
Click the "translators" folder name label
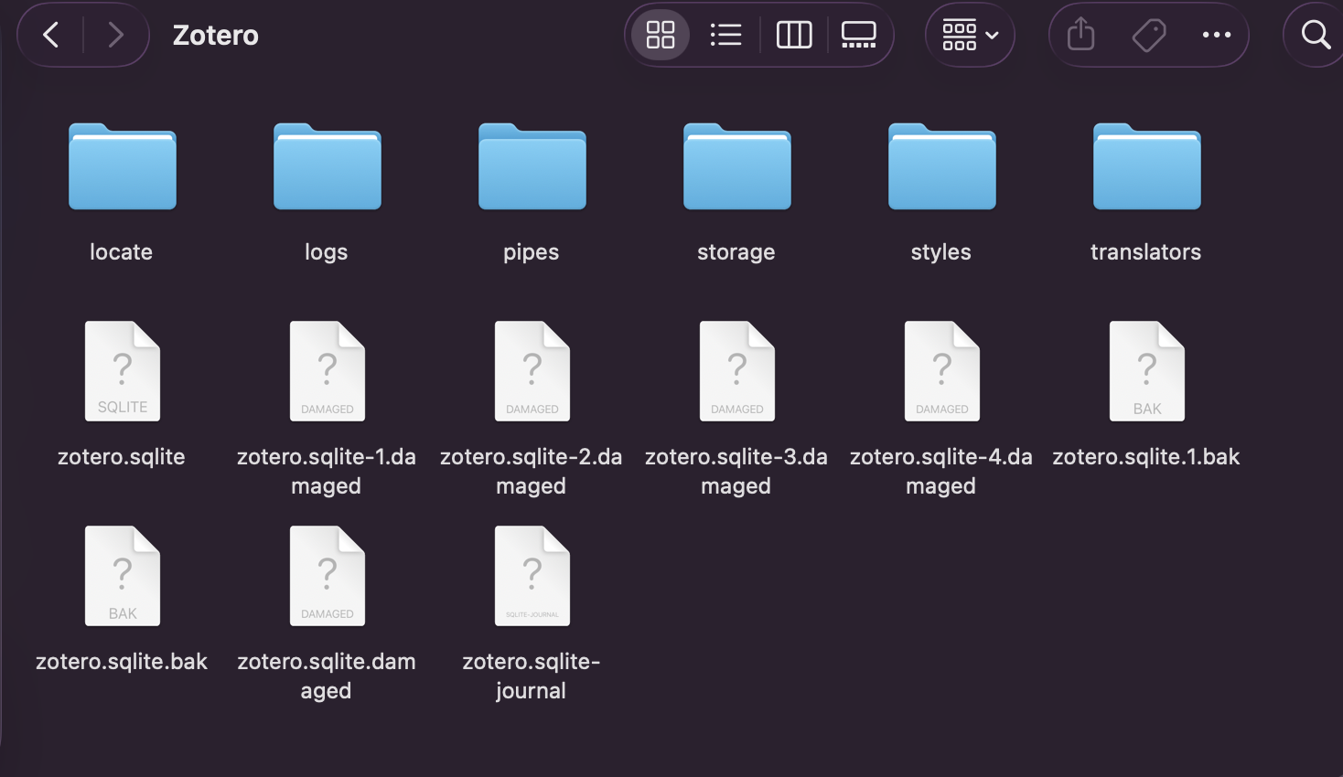(1146, 252)
